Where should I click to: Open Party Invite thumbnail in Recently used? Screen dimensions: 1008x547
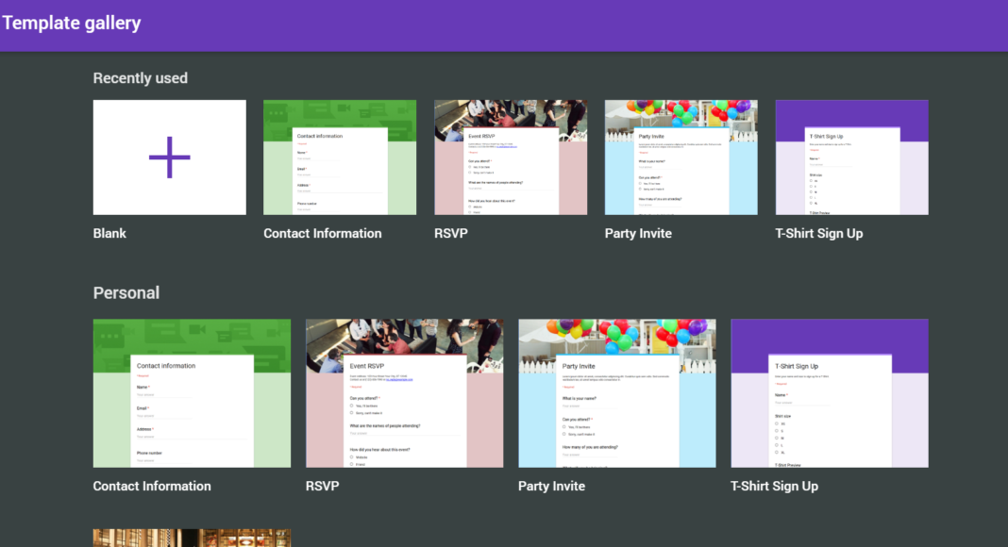click(x=680, y=157)
